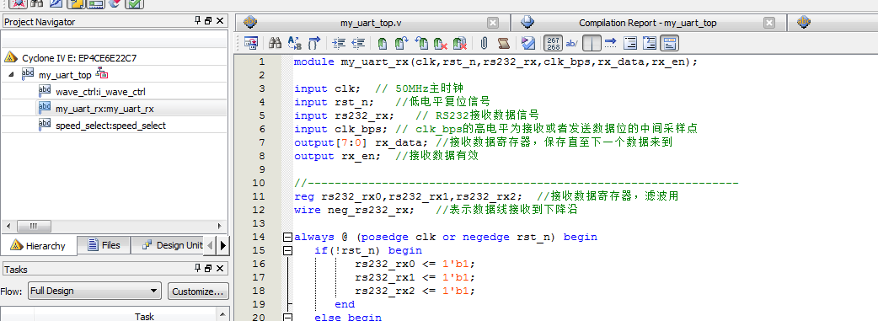
Task: Select speed_select:speed_select in hierarchy
Action: [x=111, y=126]
